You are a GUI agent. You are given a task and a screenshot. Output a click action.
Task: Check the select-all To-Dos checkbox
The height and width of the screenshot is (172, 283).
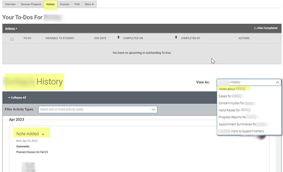coord(12,39)
